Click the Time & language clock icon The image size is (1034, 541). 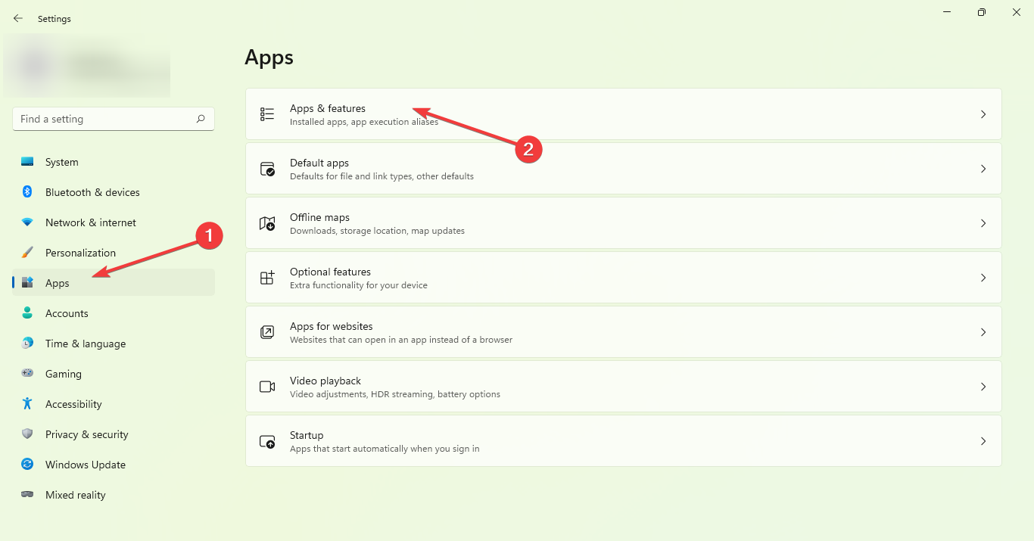(27, 344)
